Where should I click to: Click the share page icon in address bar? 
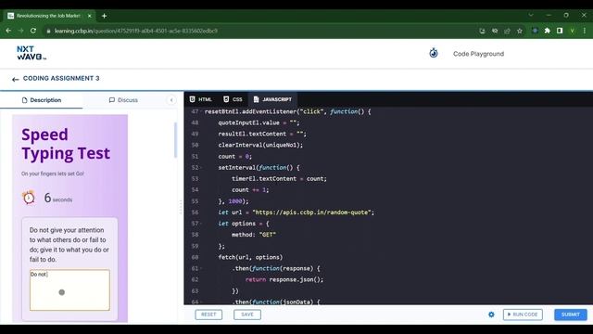tap(507, 31)
